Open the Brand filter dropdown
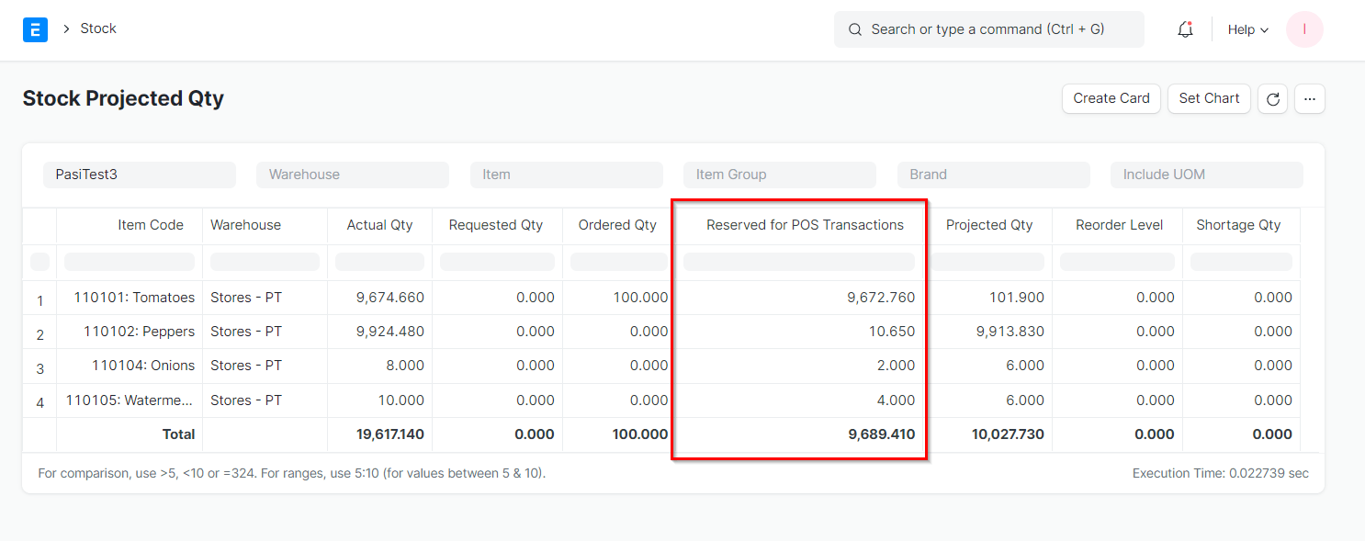 [x=993, y=175]
